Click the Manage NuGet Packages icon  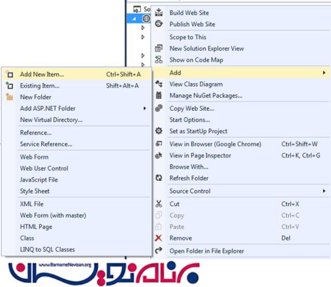click(x=159, y=96)
